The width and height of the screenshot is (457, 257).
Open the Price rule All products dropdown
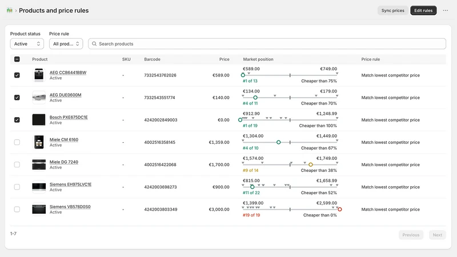pos(66,44)
